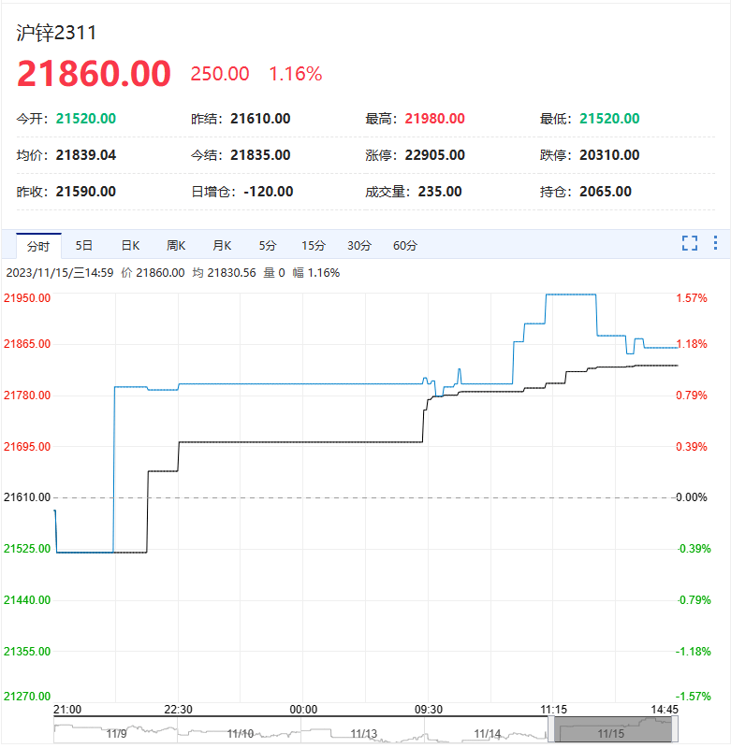
Task: Jump to 11/10 in the timeline navigator
Action: coord(241,733)
